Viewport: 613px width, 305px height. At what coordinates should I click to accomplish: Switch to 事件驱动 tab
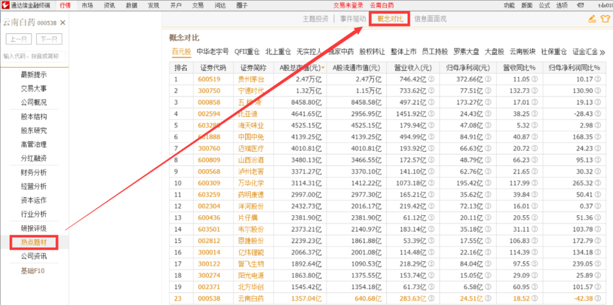click(353, 19)
